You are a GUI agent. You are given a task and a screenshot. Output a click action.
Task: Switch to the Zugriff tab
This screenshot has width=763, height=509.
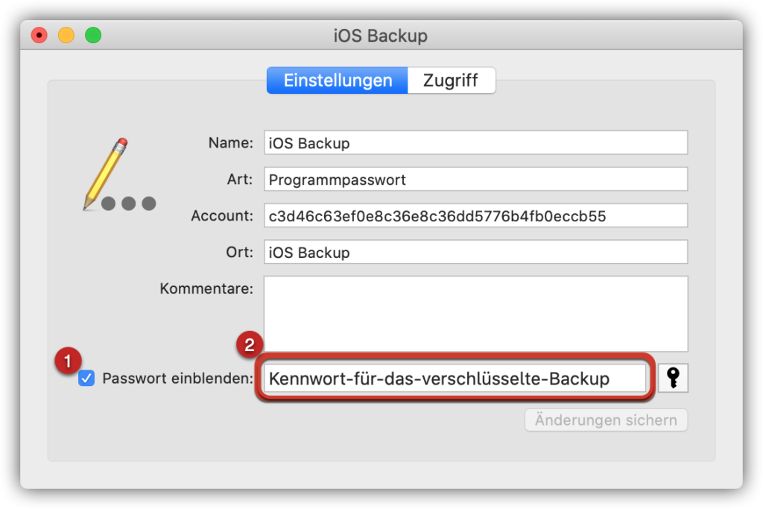click(x=451, y=80)
